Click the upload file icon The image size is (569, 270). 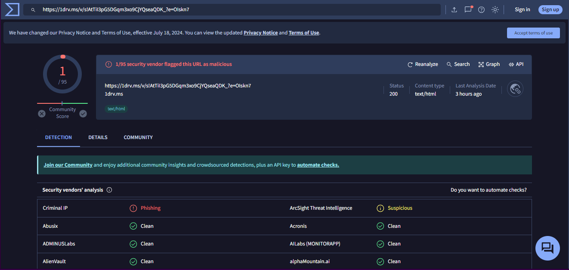coord(454,9)
